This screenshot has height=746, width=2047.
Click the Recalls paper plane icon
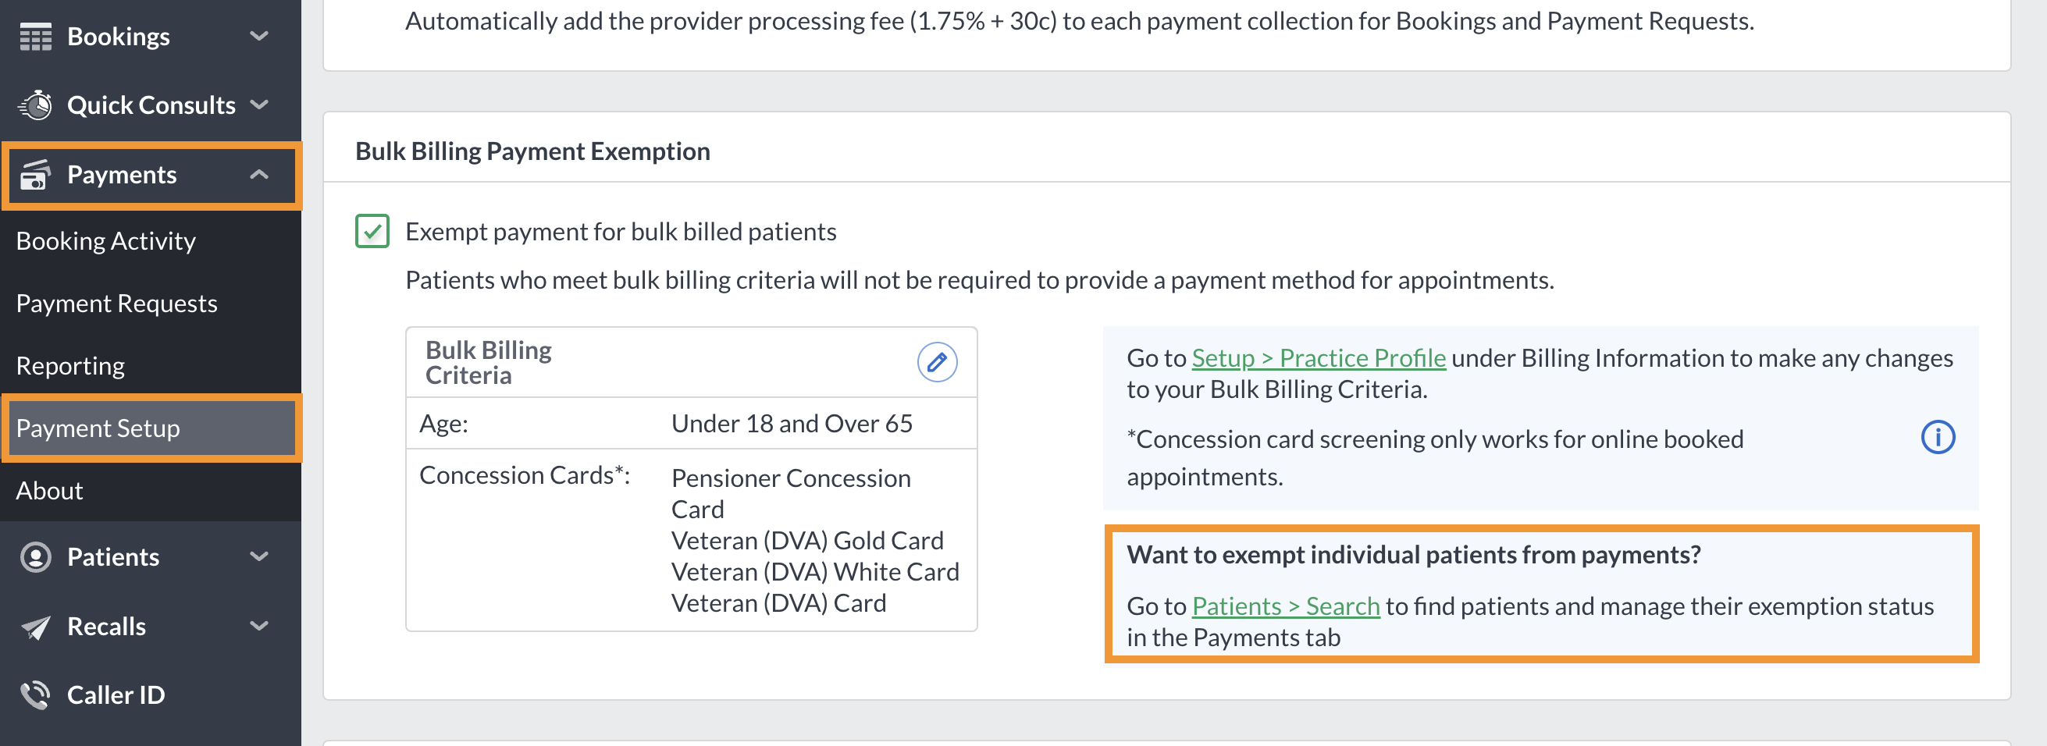click(35, 627)
